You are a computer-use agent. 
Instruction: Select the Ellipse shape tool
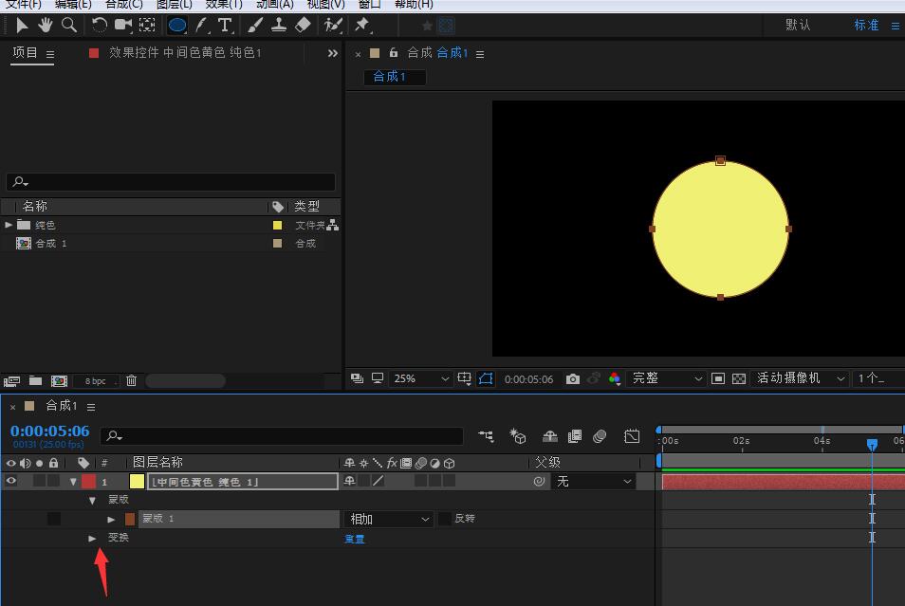tap(177, 25)
